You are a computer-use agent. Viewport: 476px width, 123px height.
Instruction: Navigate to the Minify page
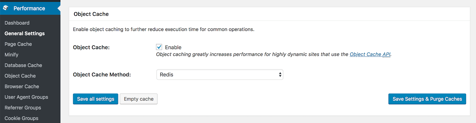12,55
